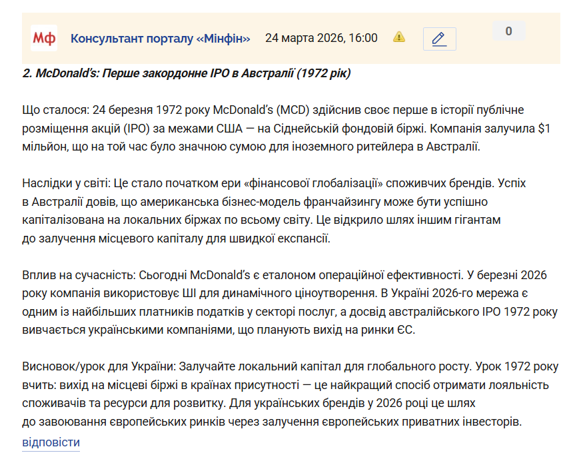
Task: Click the comment timestamp 24 марта 2026, 16:00
Action: (x=321, y=38)
